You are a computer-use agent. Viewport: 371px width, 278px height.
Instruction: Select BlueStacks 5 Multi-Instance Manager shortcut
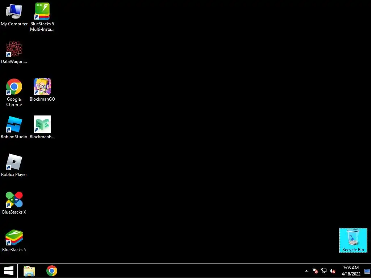click(42, 17)
